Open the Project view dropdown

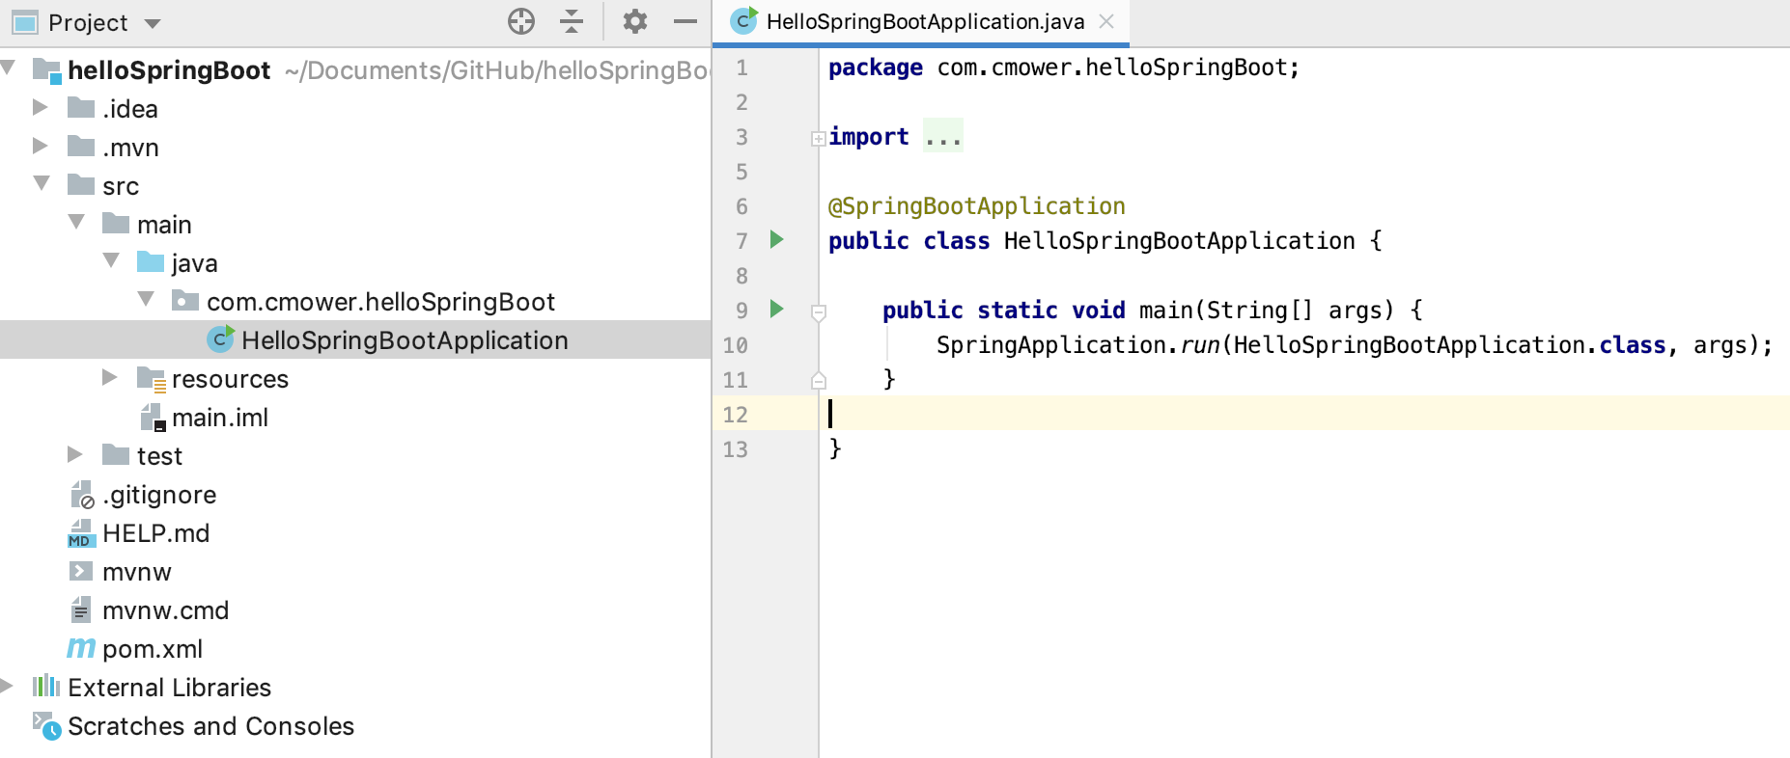(153, 23)
